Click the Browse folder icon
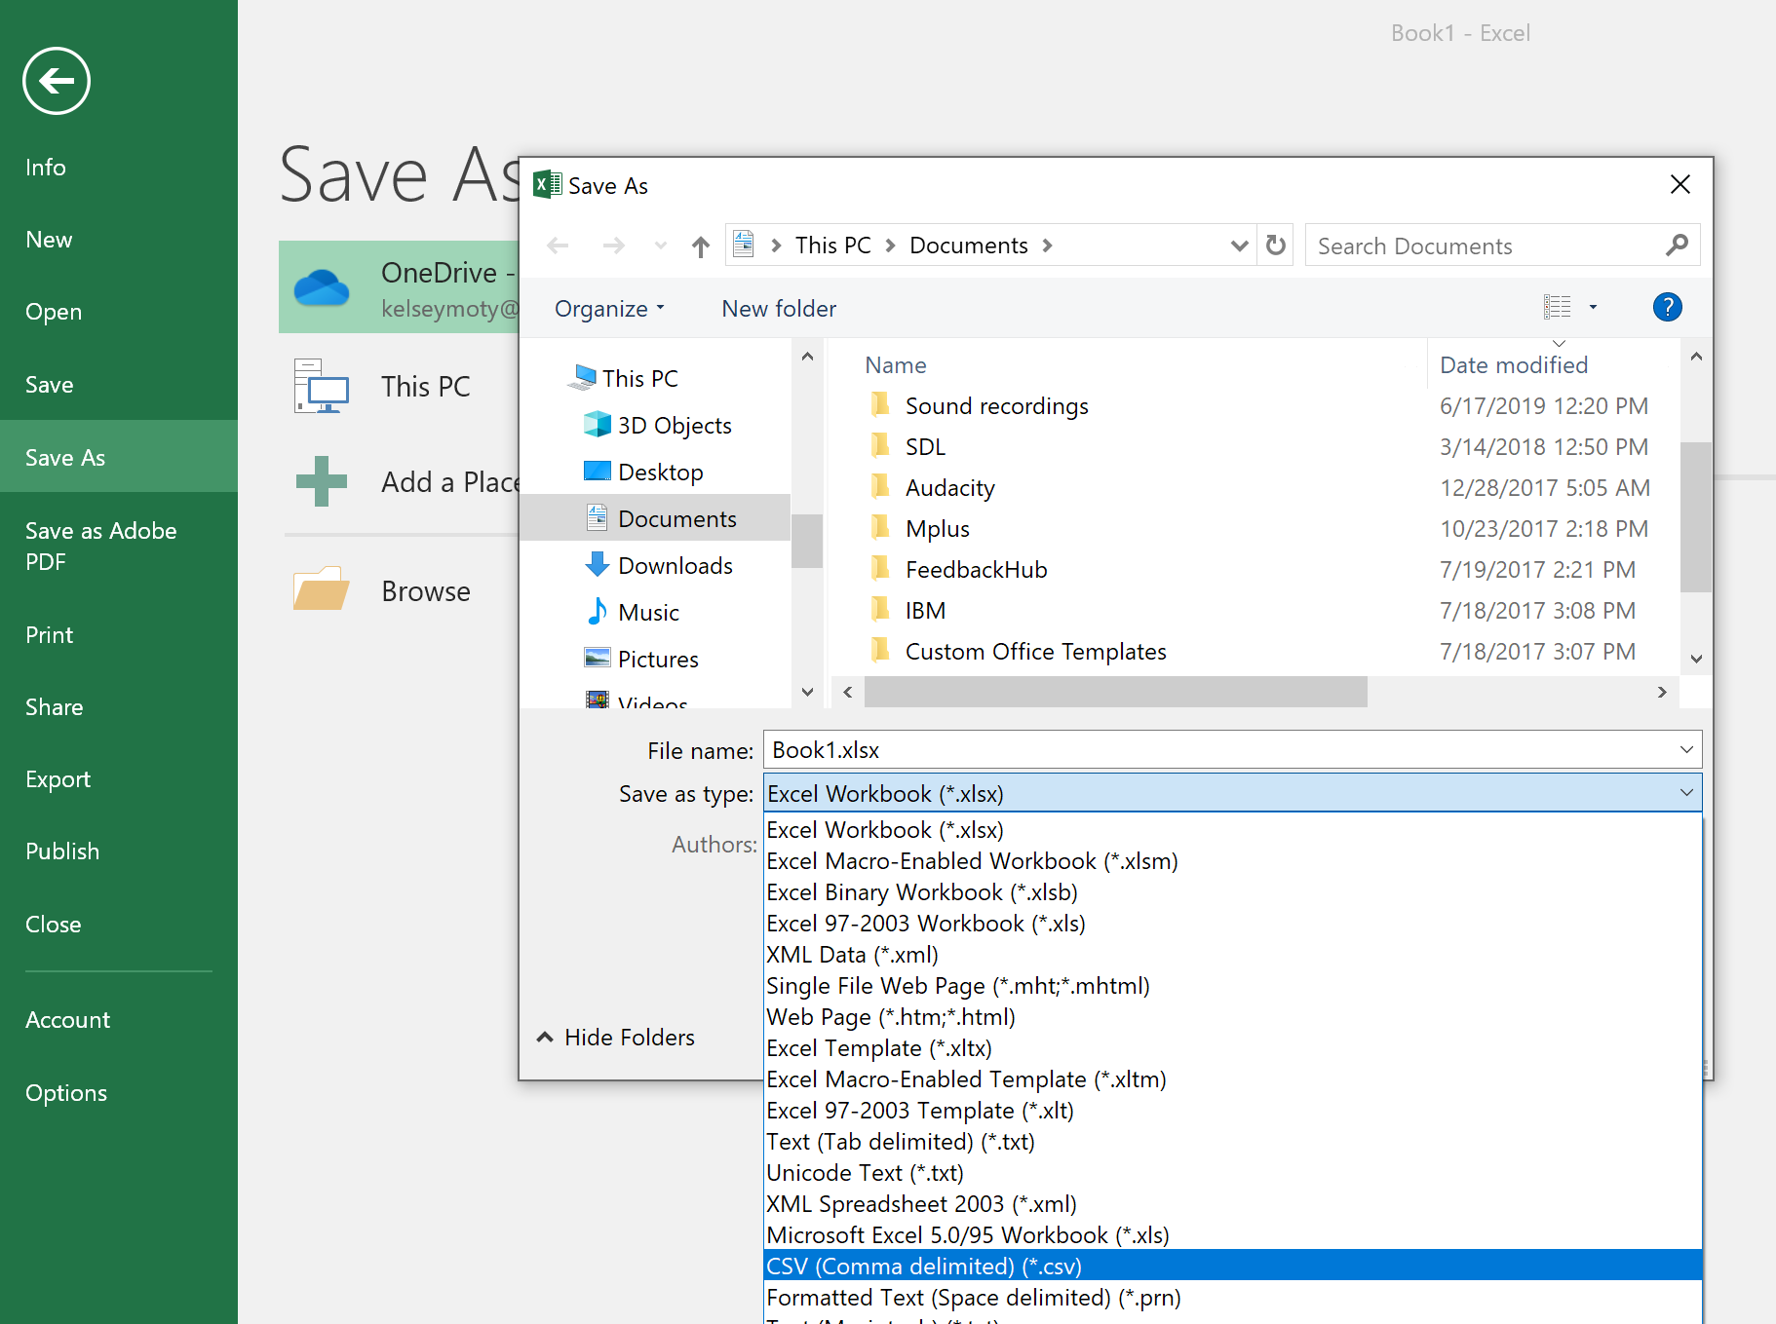 [322, 589]
